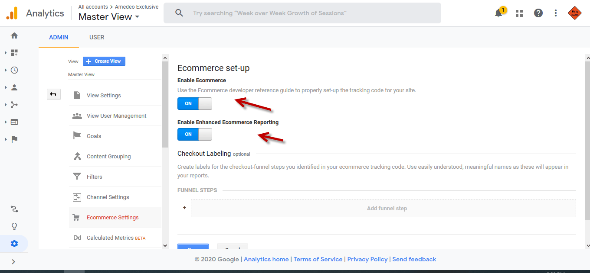Viewport: 590px width, 273px height.
Task: Open the Privacy Policy link
Action: (x=367, y=259)
